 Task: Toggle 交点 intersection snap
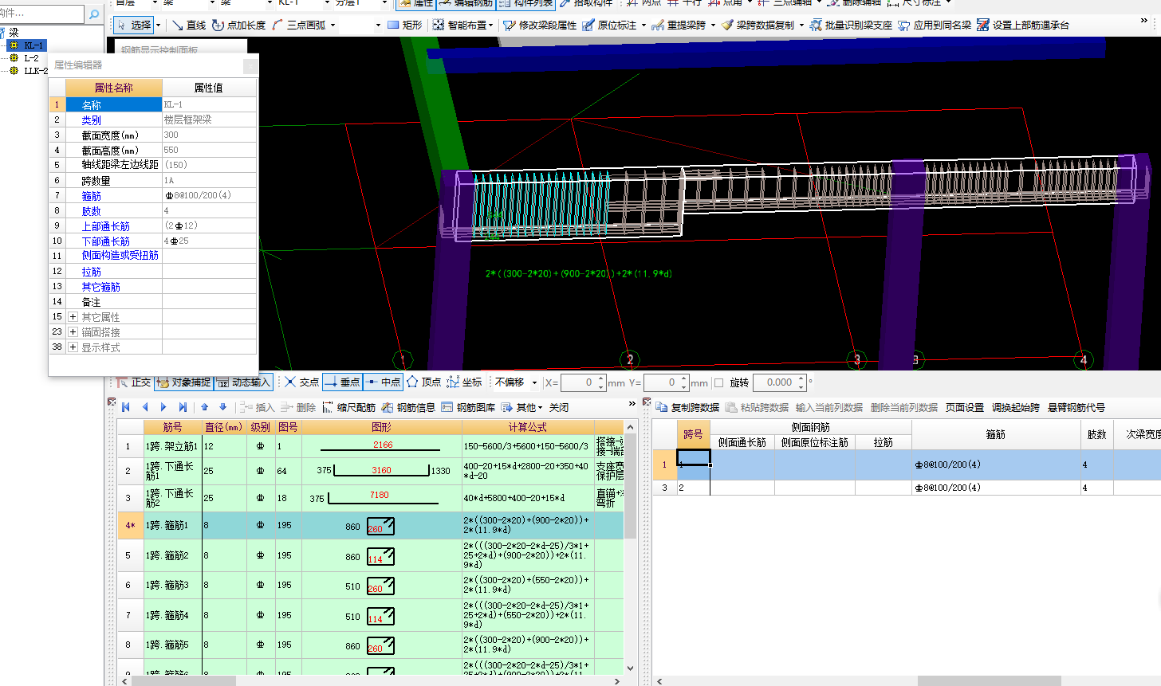pos(302,382)
